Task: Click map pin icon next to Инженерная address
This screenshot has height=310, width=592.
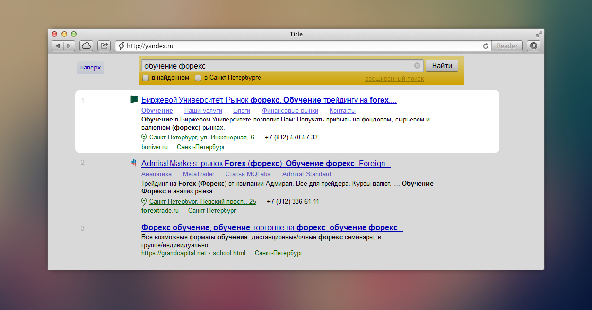Action: [x=144, y=138]
